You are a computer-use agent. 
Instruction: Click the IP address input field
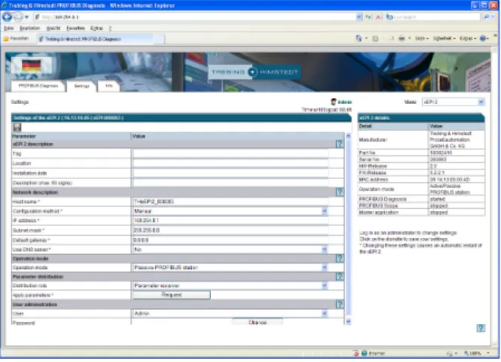(230, 221)
